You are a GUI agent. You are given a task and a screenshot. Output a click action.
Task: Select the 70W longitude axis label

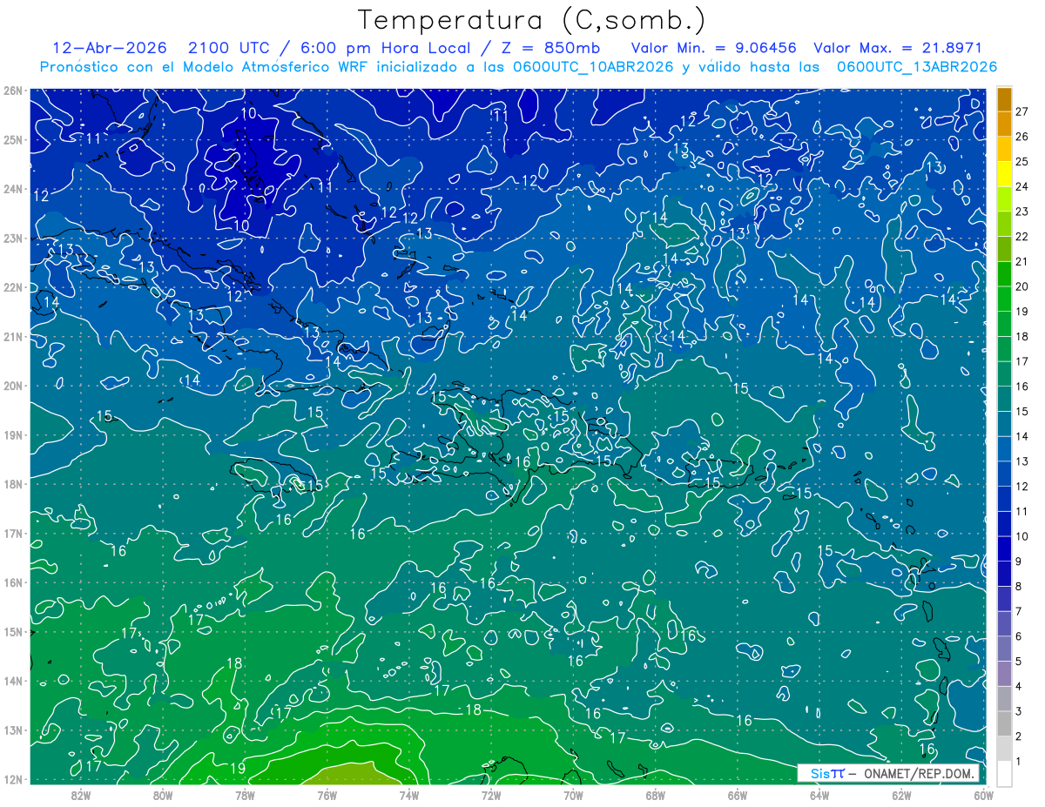pos(573,794)
